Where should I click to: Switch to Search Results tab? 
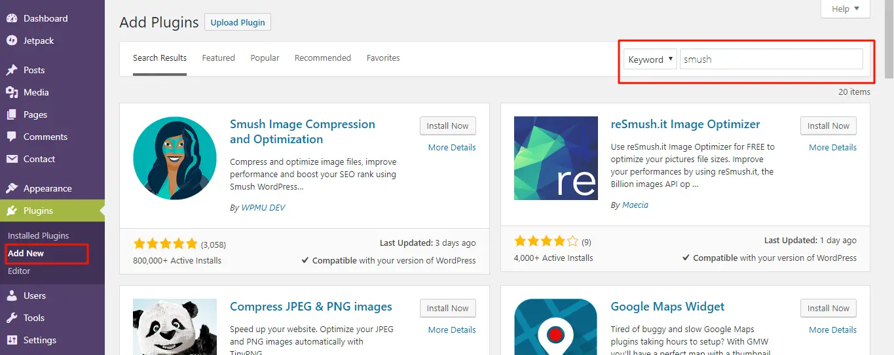tap(160, 58)
